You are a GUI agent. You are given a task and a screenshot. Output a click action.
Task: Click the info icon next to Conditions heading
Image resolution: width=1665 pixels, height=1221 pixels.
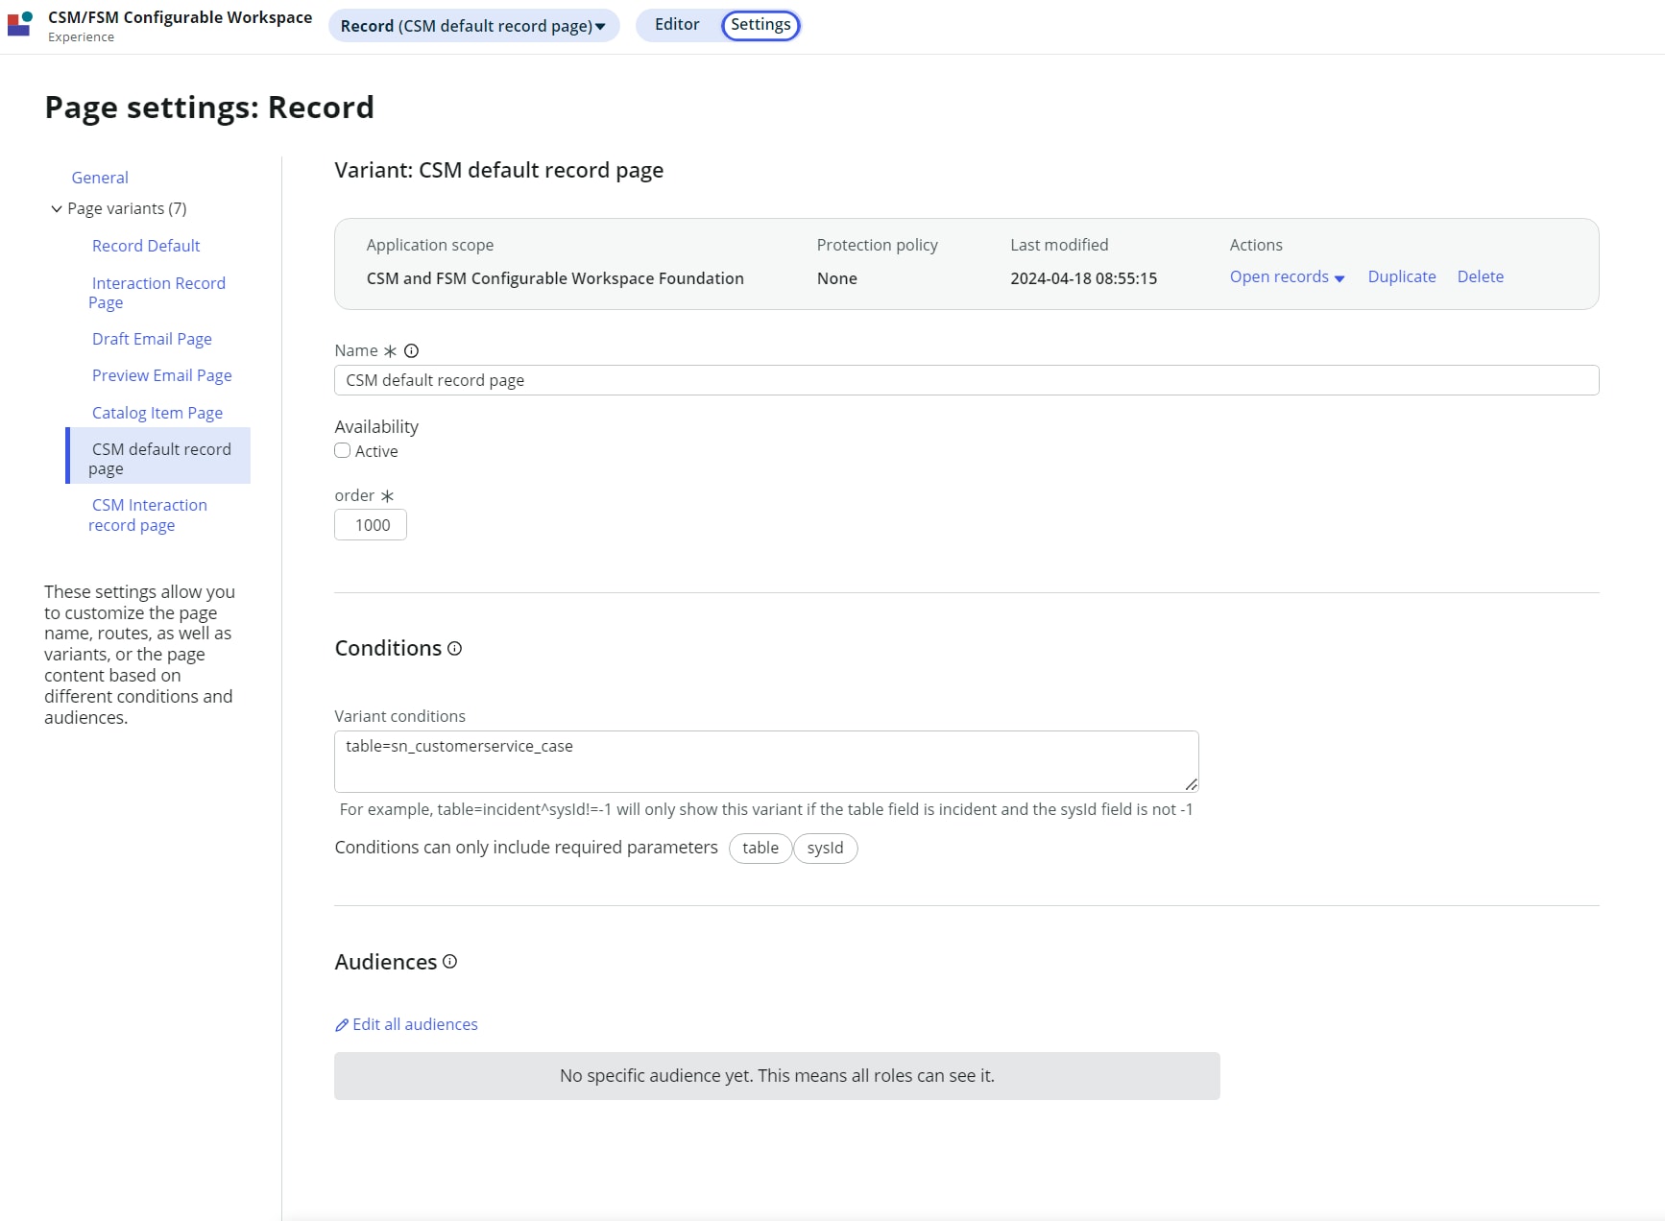point(453,649)
